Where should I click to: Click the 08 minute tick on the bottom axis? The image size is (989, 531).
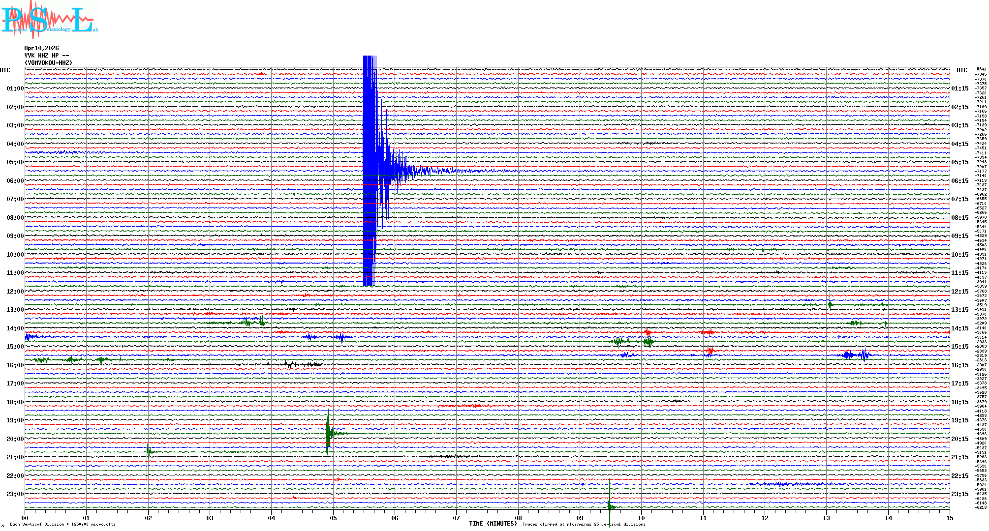tap(518, 518)
